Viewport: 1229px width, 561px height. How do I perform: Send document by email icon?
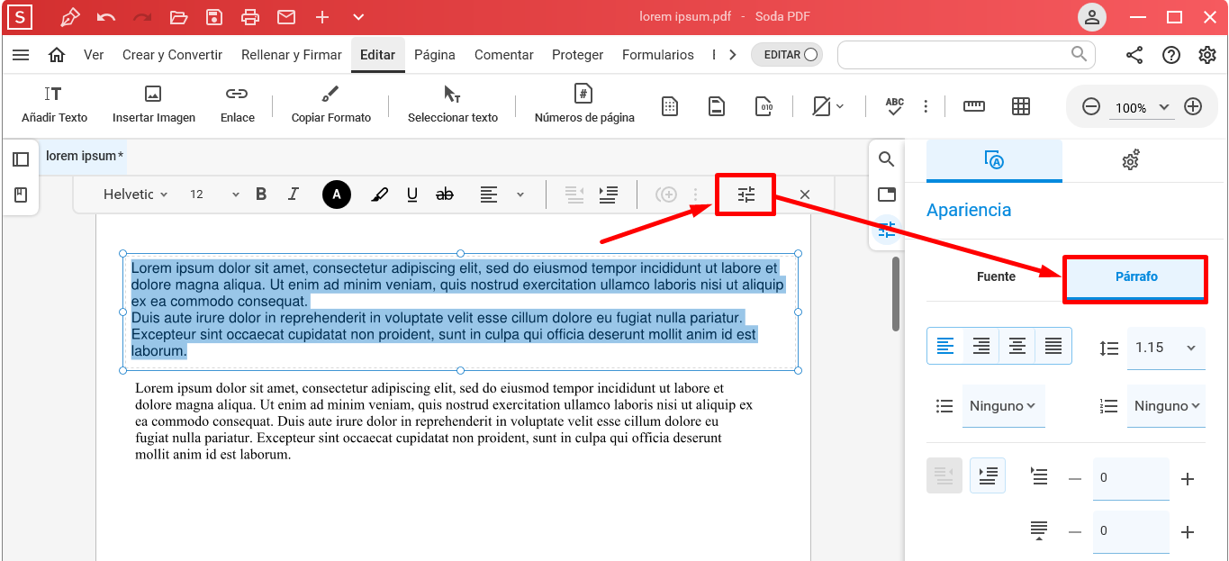point(286,17)
